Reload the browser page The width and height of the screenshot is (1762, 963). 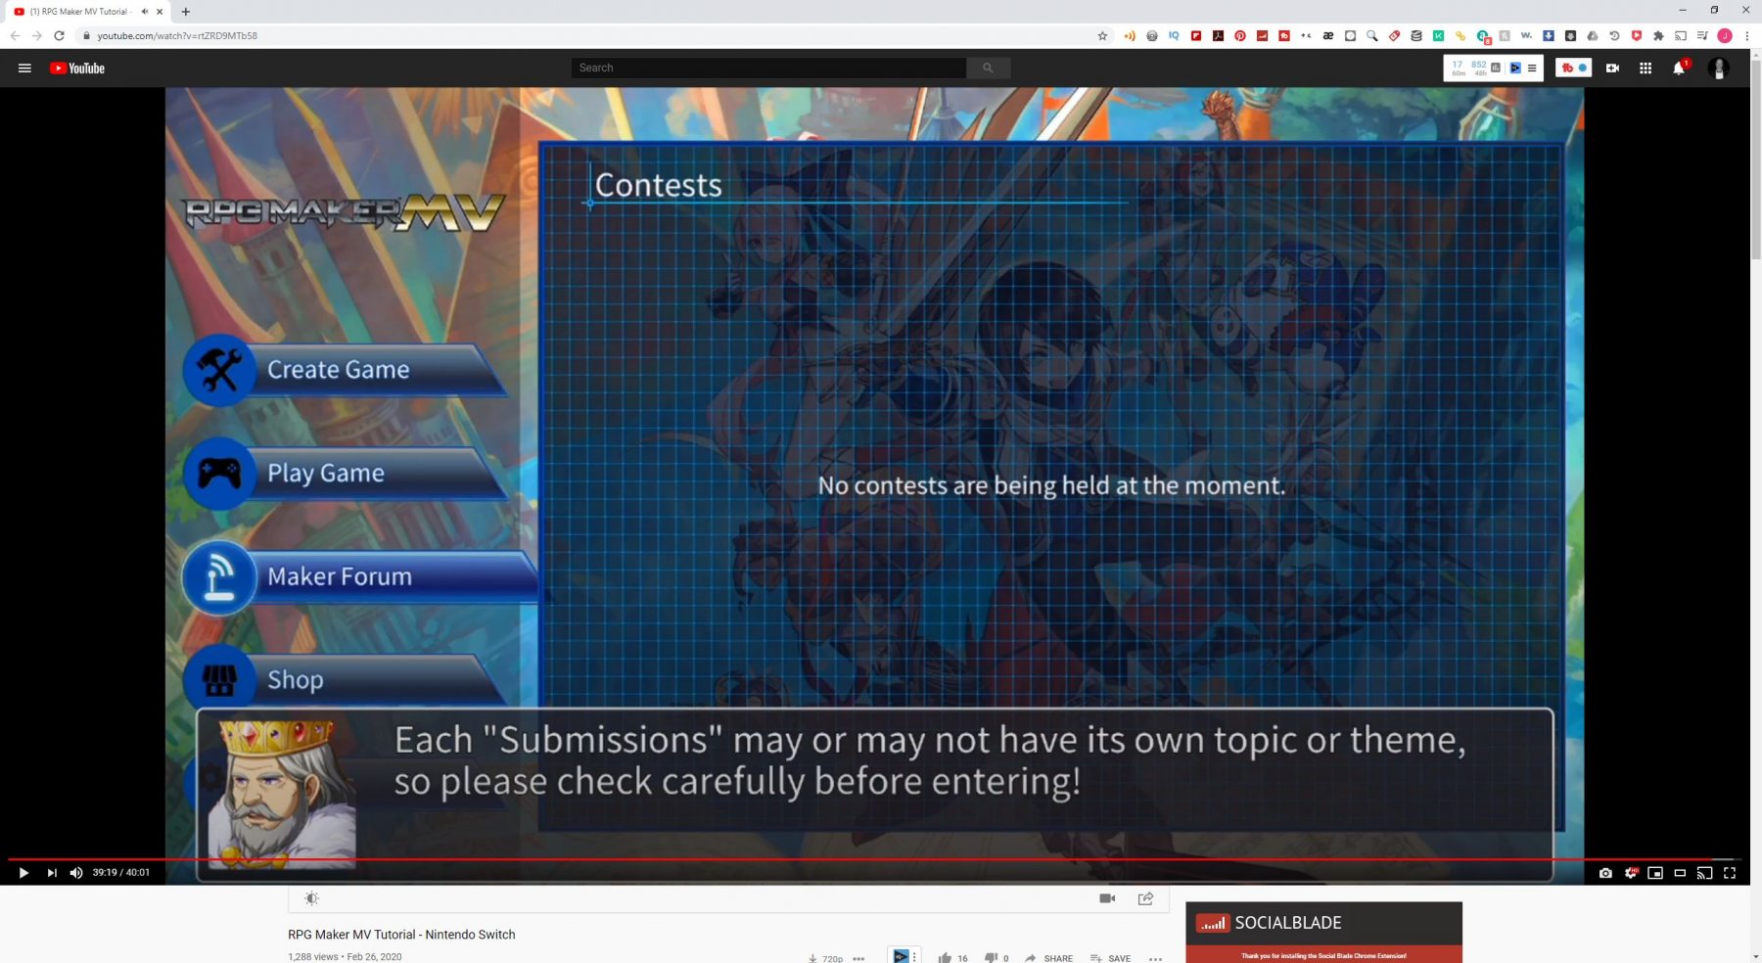click(59, 35)
